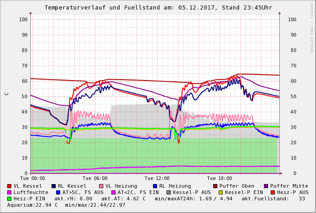This screenshot has height=213, width=316.
Task: Click the 'Tue 18:00' time axis label
Action: [220, 179]
